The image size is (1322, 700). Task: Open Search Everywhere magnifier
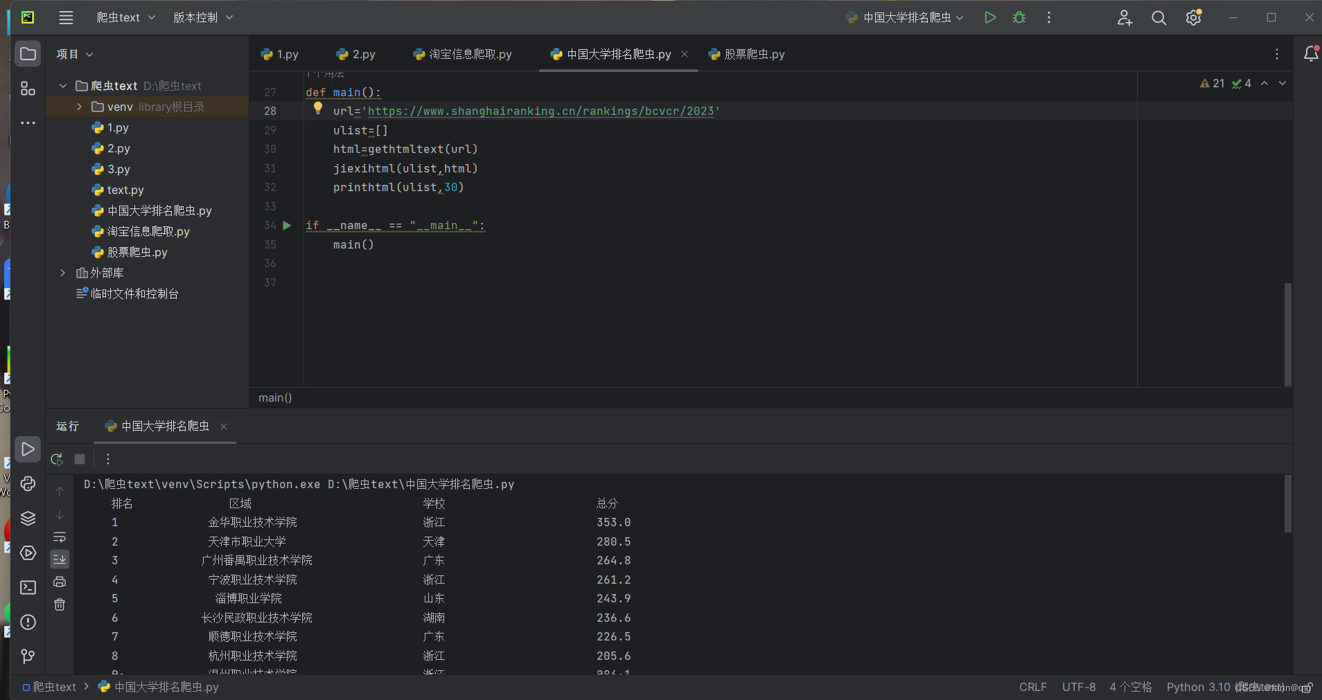(1159, 17)
